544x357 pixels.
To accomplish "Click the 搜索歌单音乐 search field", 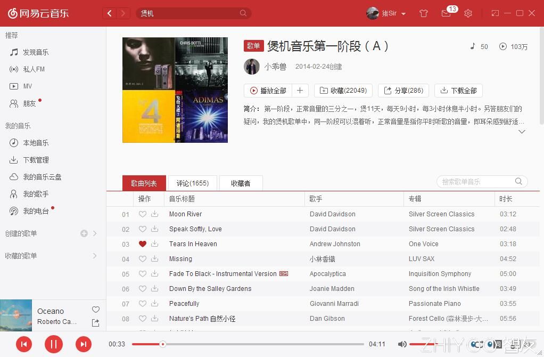I will 474,181.
